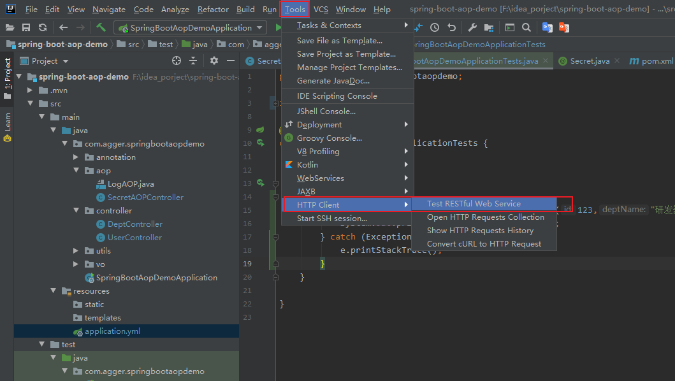Click the green Build hammer icon
This screenshot has width=675, height=381.
pos(101,27)
